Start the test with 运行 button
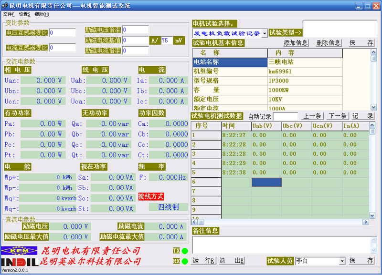 (x=203, y=261)
